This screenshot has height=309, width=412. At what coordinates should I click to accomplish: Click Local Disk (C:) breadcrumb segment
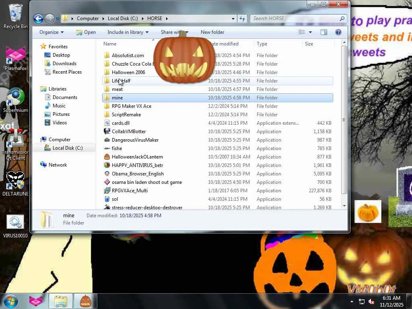(x=123, y=19)
